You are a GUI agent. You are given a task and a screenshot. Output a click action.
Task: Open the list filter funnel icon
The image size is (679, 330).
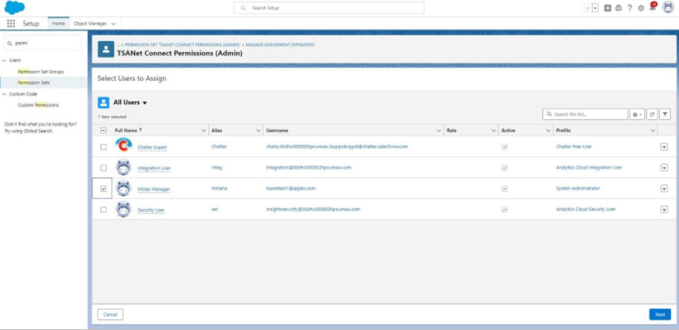pos(665,114)
